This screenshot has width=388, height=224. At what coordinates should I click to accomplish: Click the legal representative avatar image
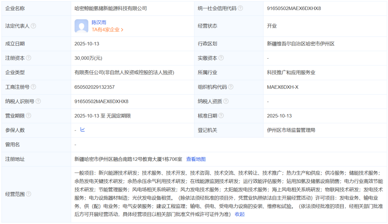(82, 26)
